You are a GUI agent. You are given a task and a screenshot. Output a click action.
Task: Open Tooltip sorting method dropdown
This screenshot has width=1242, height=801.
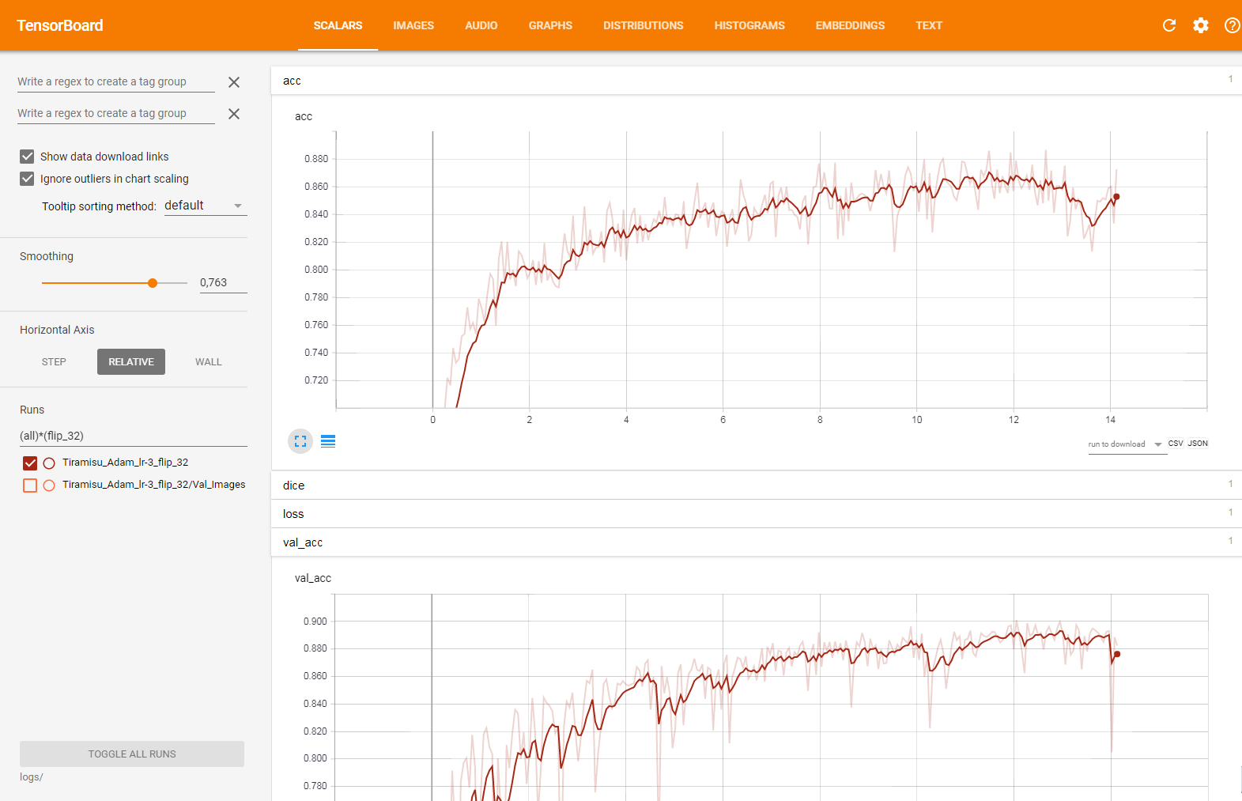(x=206, y=206)
